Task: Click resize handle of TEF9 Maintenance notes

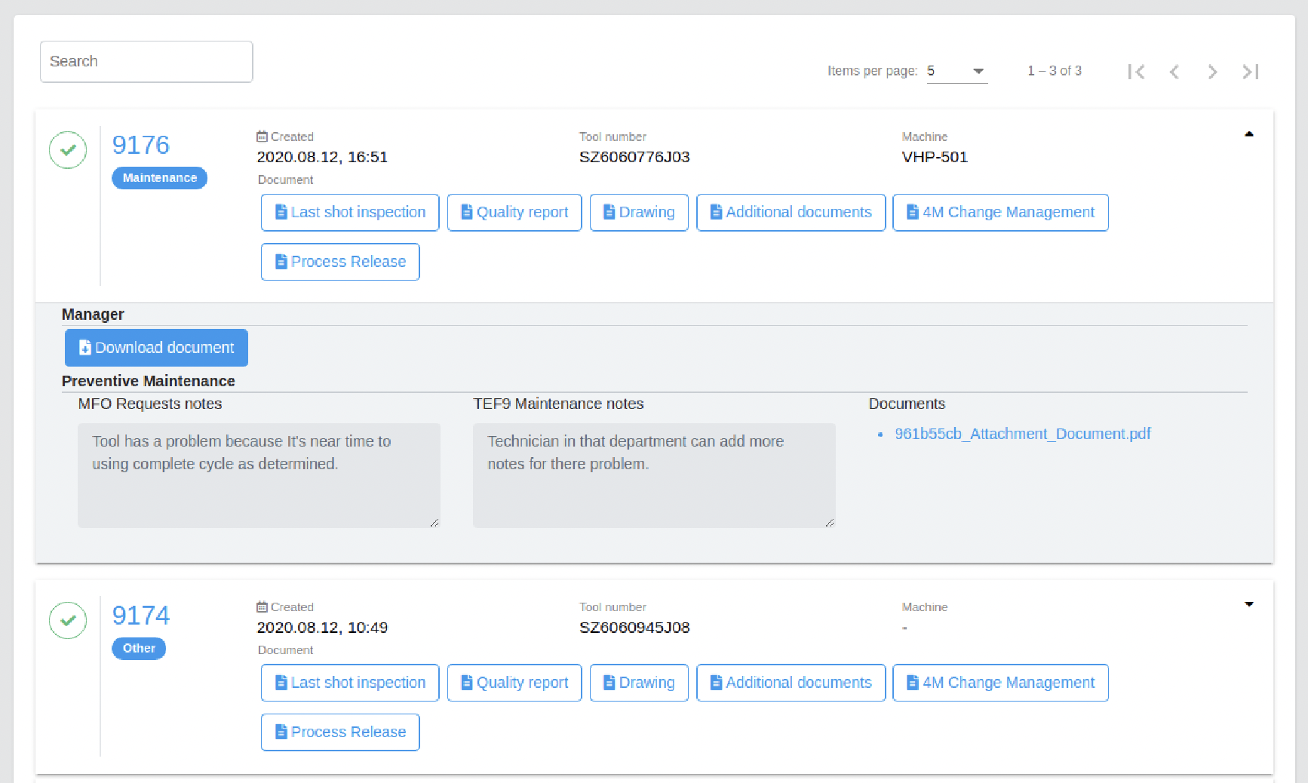Action: [830, 523]
